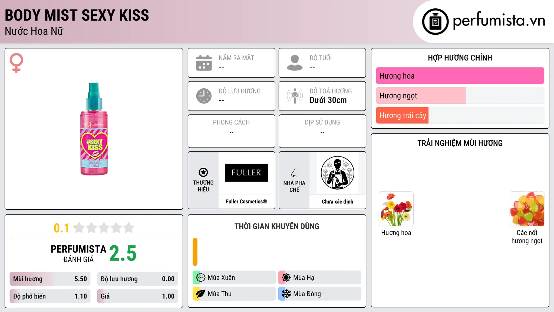Click the PHONG CÁCH card
The width and height of the screenshot is (554, 312).
[231, 131]
